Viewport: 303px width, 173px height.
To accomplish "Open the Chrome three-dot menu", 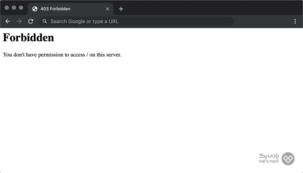I will tap(295, 21).
